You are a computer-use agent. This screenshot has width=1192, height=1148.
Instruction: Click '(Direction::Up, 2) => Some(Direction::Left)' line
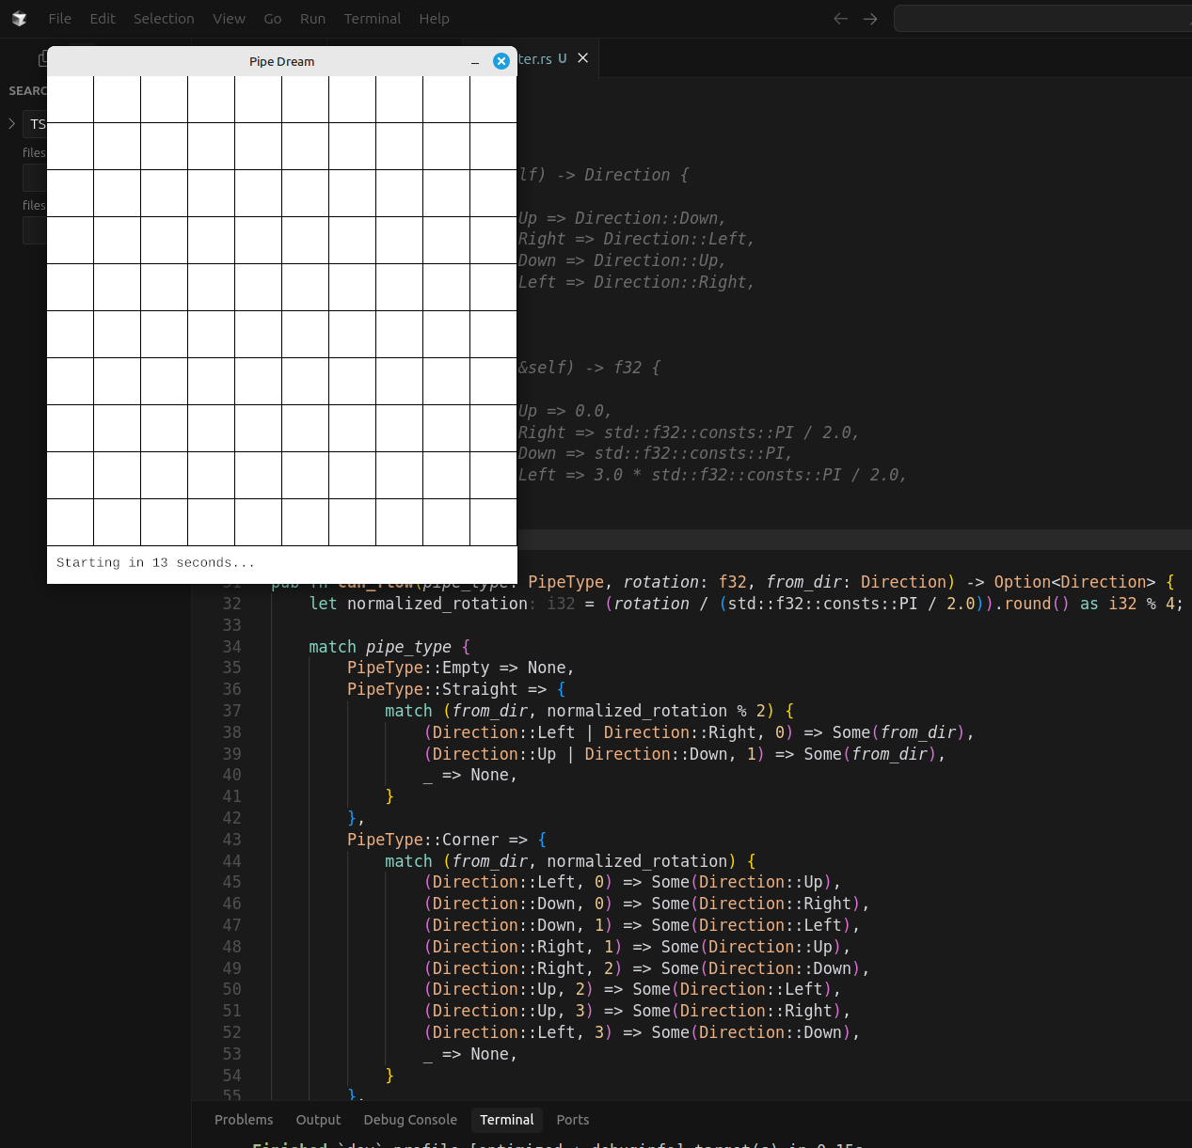[631, 989]
